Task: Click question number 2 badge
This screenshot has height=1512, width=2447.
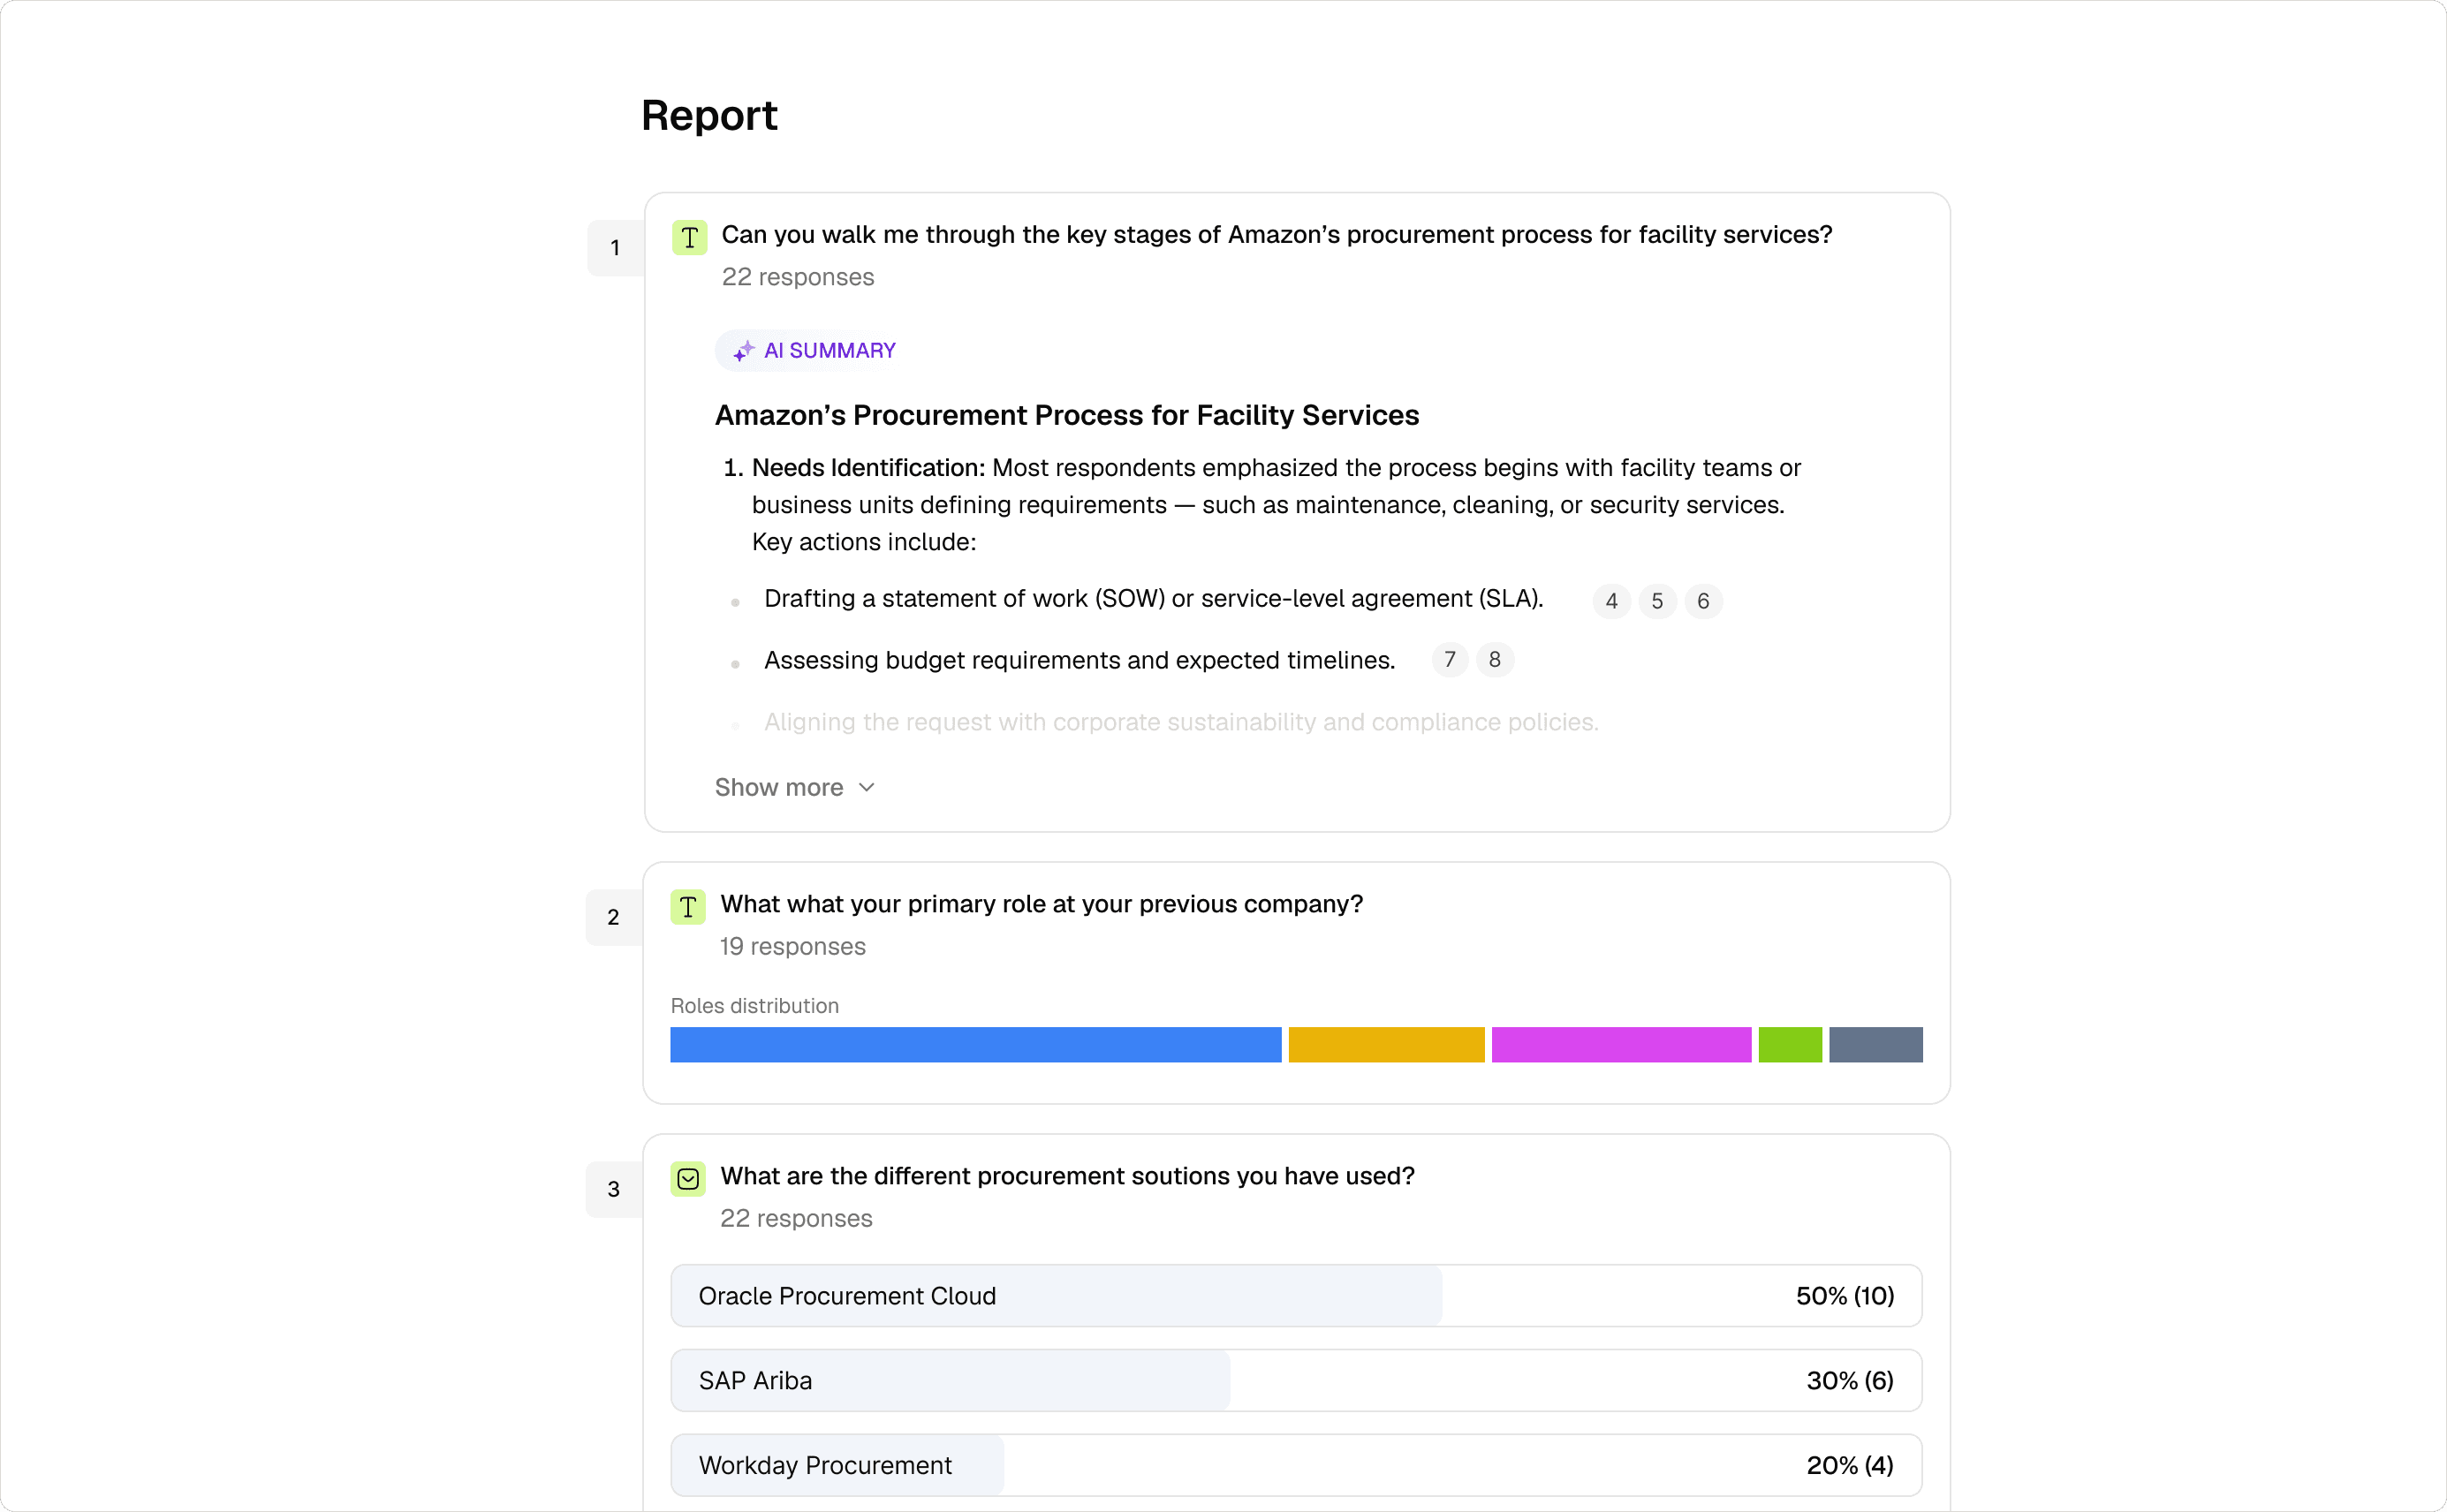Action: click(x=613, y=917)
